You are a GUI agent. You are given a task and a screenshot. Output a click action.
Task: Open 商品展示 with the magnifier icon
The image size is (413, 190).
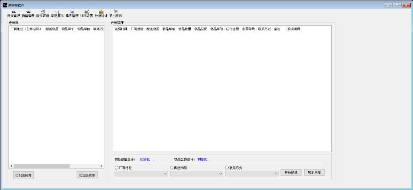click(x=57, y=13)
